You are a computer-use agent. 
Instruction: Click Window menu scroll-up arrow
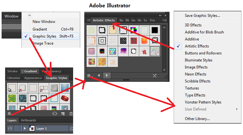tap(29, 15)
